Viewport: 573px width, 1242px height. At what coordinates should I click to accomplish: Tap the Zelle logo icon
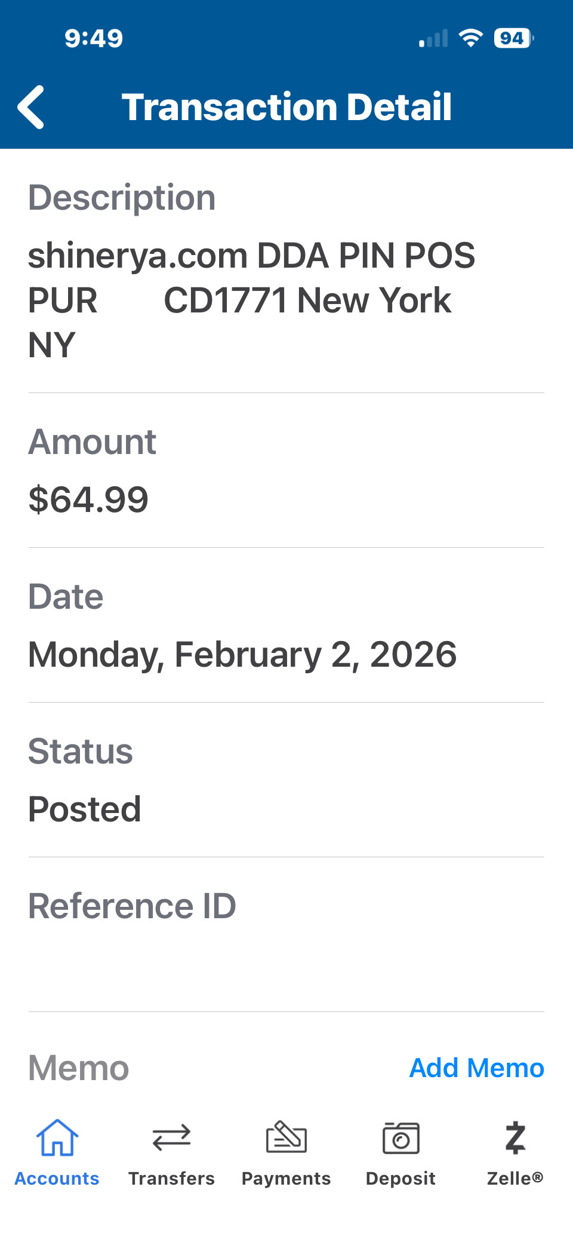pos(515,1137)
